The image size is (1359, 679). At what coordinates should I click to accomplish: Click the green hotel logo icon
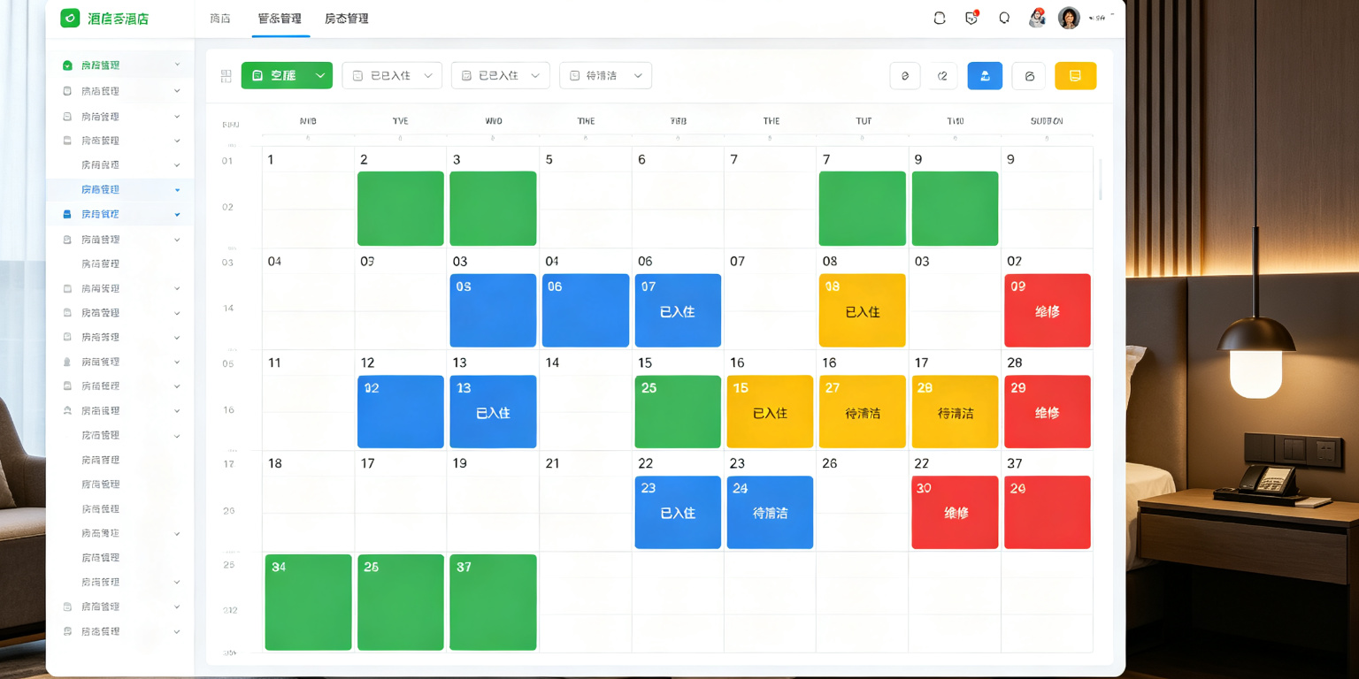click(70, 18)
